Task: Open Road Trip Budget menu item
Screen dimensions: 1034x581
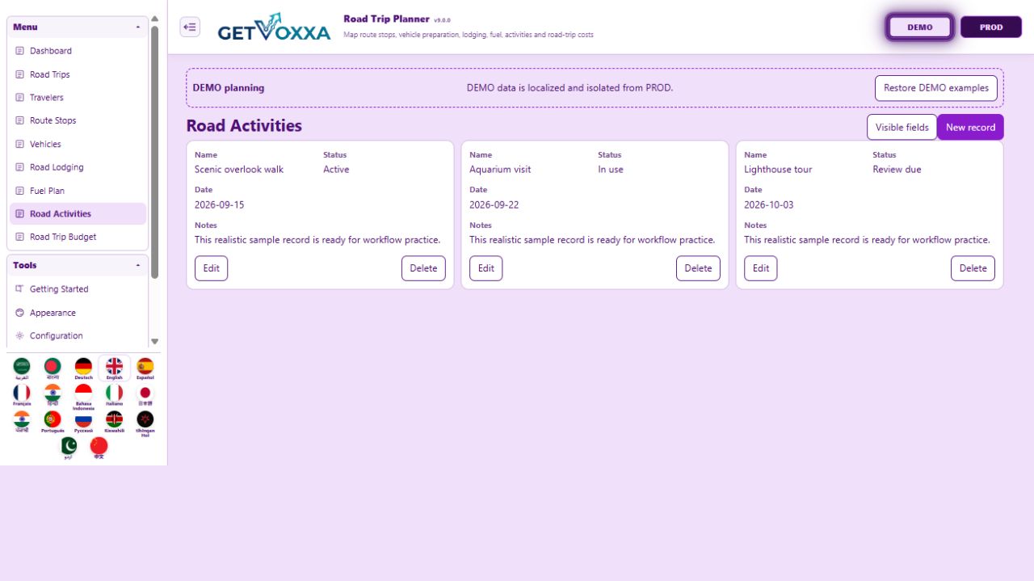Action: (x=78, y=237)
